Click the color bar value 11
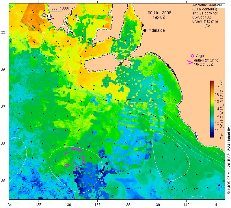Viewport: 231px width, 208px height. click(217, 130)
